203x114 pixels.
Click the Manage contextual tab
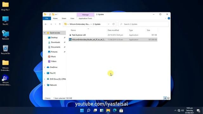[85, 15]
